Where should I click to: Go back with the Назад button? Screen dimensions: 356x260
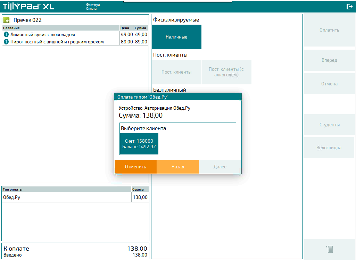[x=178, y=167]
